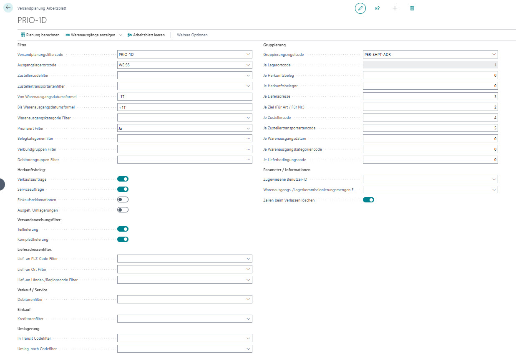Click Von Warenausgangsdatumsformel field
Viewport: 516px width, 361px height.
point(185,96)
